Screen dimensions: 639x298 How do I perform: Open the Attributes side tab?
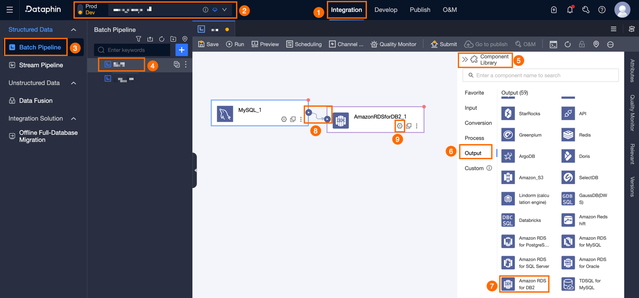[x=632, y=70]
